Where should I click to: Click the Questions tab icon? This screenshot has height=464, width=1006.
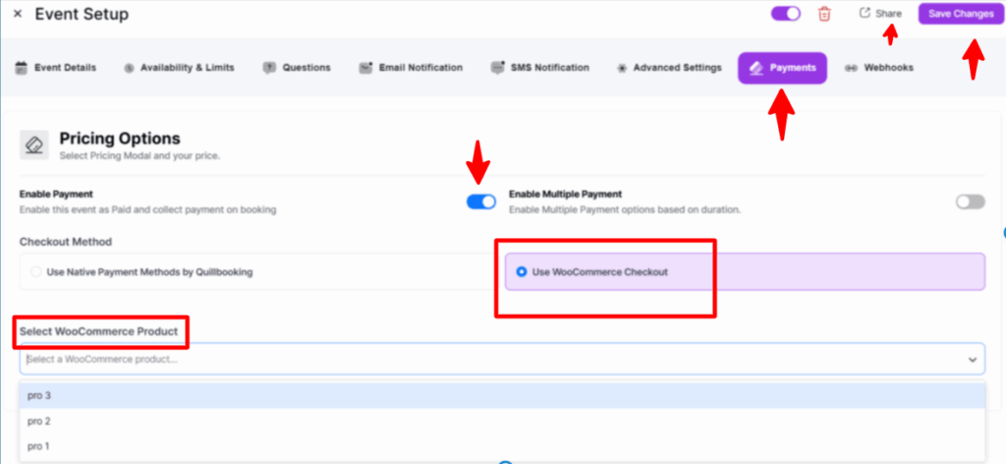pyautogui.click(x=269, y=68)
